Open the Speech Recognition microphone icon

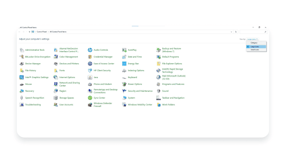(22, 98)
